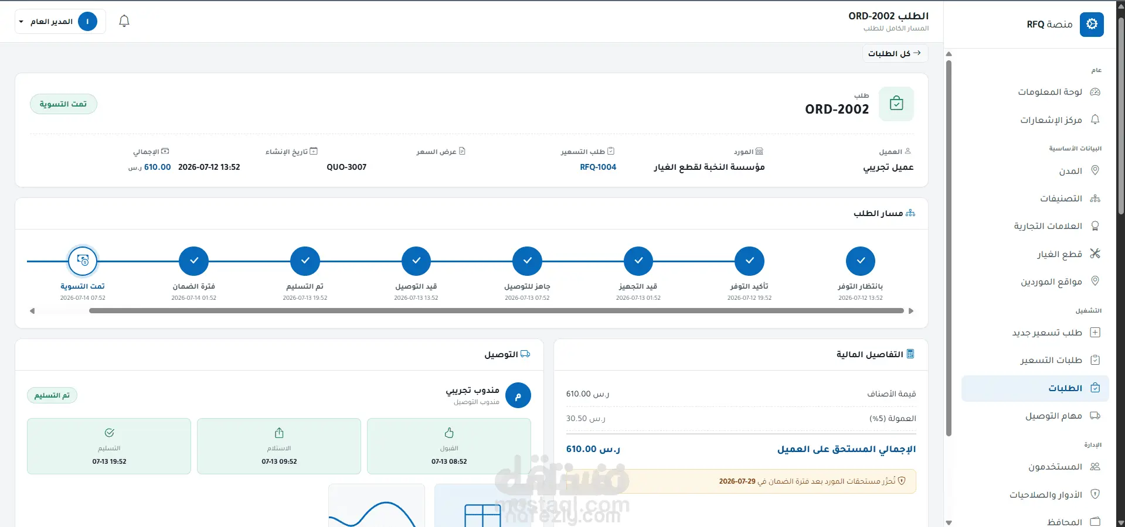
Task: Click the الطلبات bag icon in sidebar
Action: 1095,388
